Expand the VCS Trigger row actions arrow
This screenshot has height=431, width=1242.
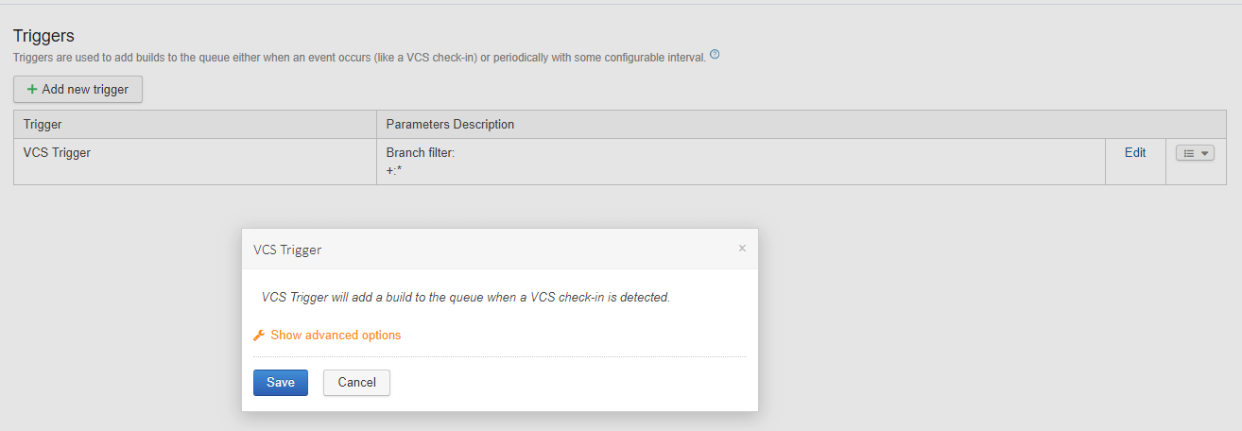click(x=1205, y=153)
